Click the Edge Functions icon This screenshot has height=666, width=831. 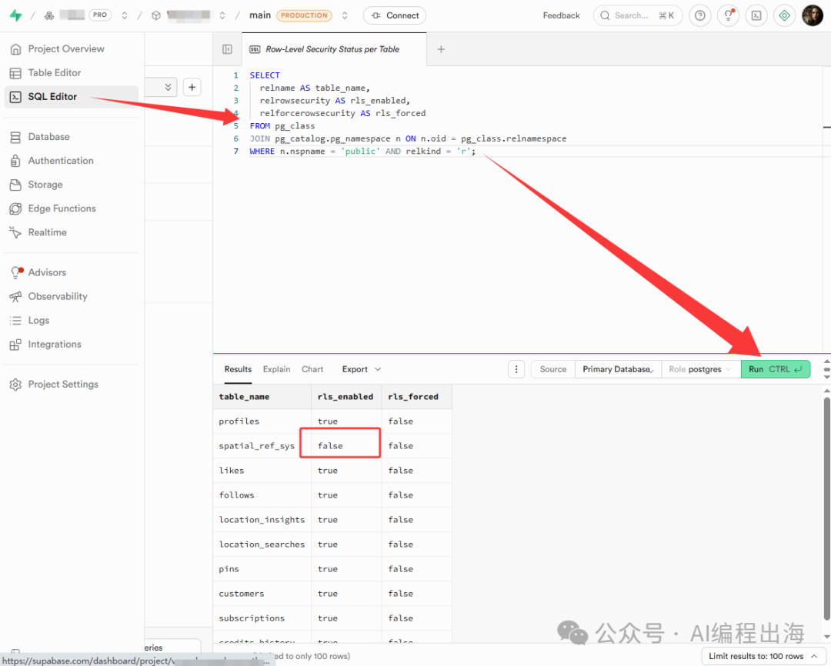pyautogui.click(x=15, y=208)
